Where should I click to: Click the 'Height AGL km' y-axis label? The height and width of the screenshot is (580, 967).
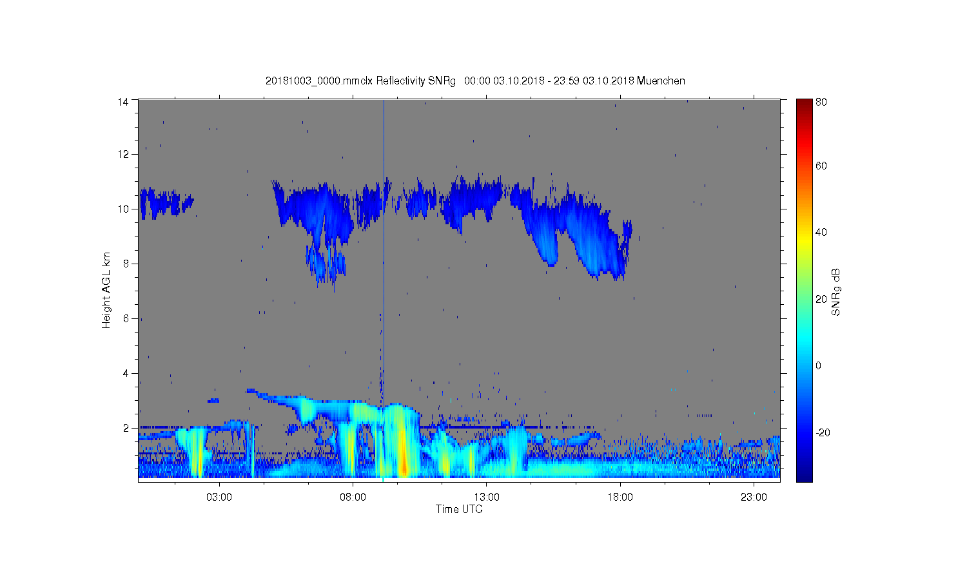pos(106,290)
